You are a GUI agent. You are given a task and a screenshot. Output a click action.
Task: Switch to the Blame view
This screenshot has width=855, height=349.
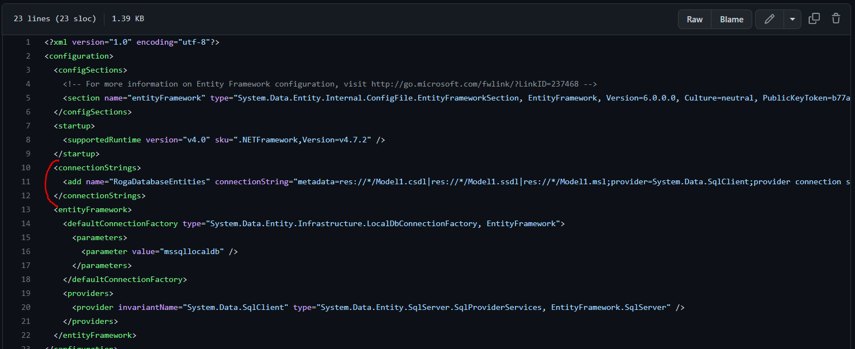click(x=731, y=18)
